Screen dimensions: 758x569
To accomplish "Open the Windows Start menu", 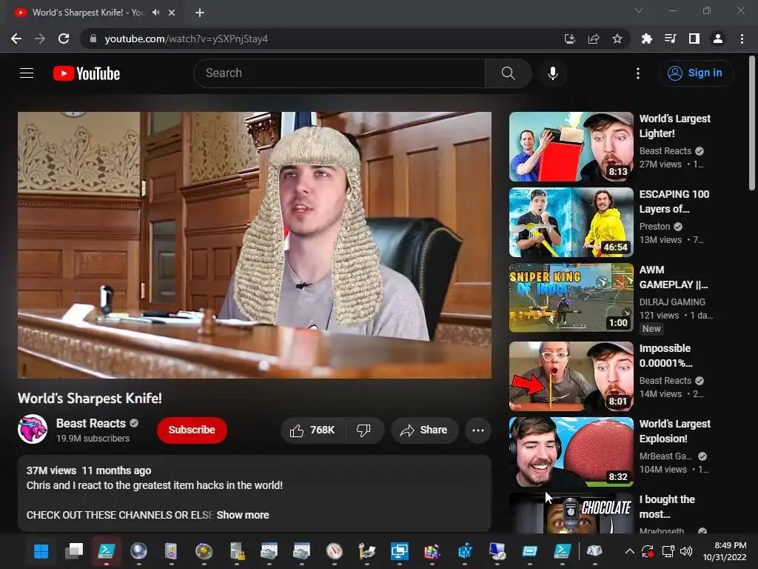I will 41,551.
